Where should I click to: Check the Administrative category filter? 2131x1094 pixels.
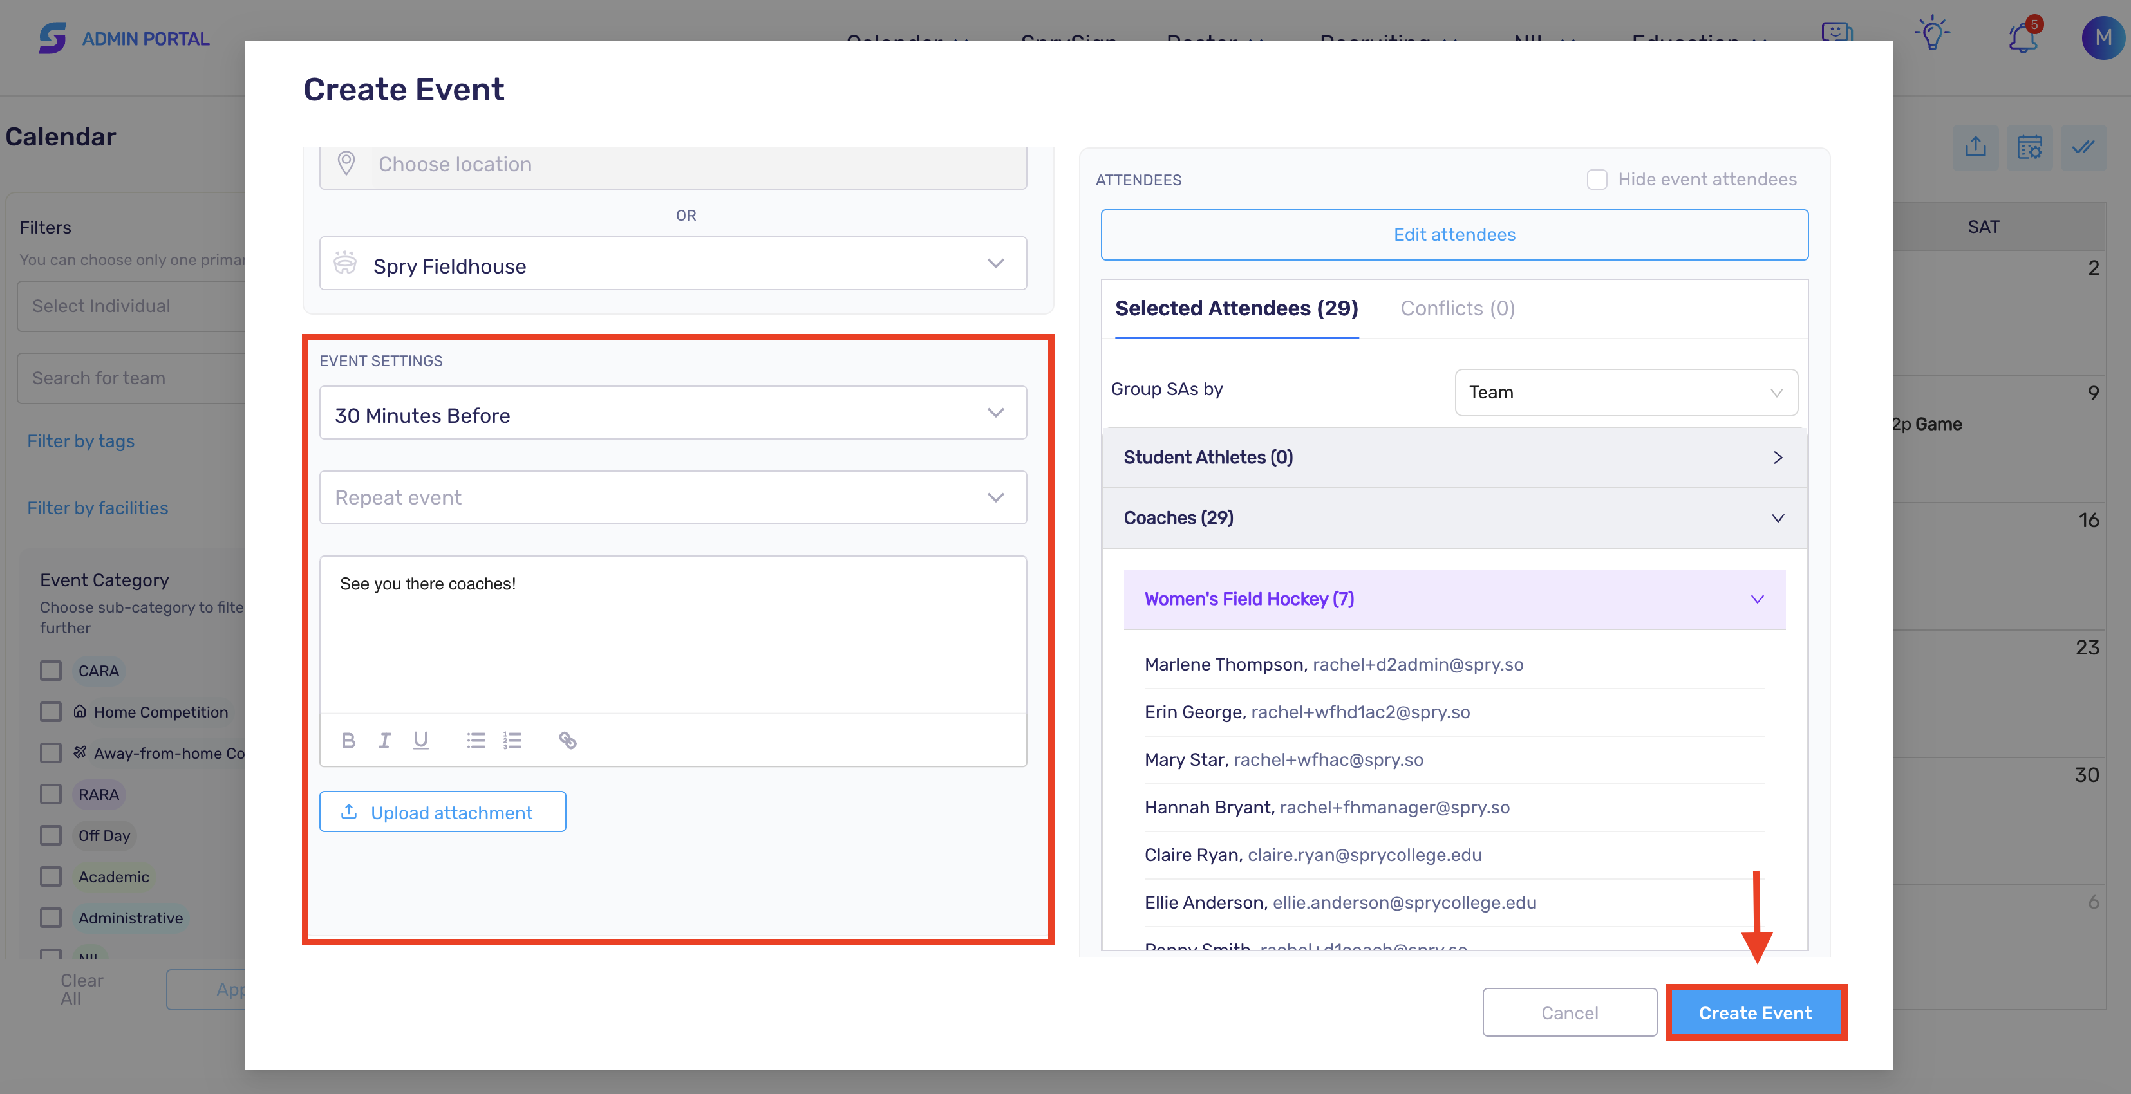point(52,919)
